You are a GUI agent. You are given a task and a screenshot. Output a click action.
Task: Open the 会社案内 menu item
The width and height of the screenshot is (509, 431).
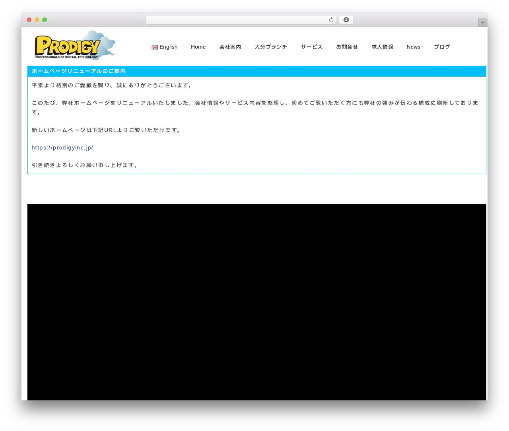pyautogui.click(x=230, y=47)
